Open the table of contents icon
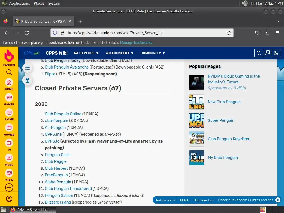Viewport: 284px width, 213px height. tap(27, 68)
